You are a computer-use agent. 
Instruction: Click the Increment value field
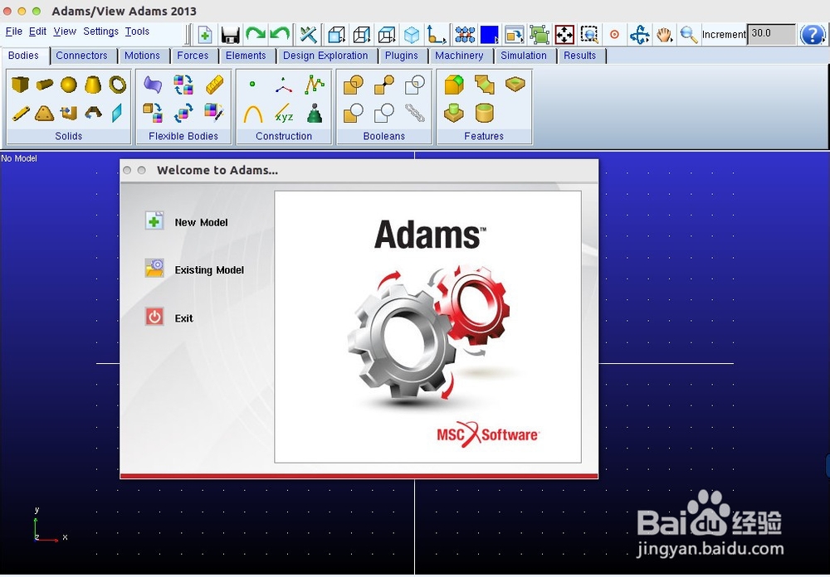[x=771, y=34]
